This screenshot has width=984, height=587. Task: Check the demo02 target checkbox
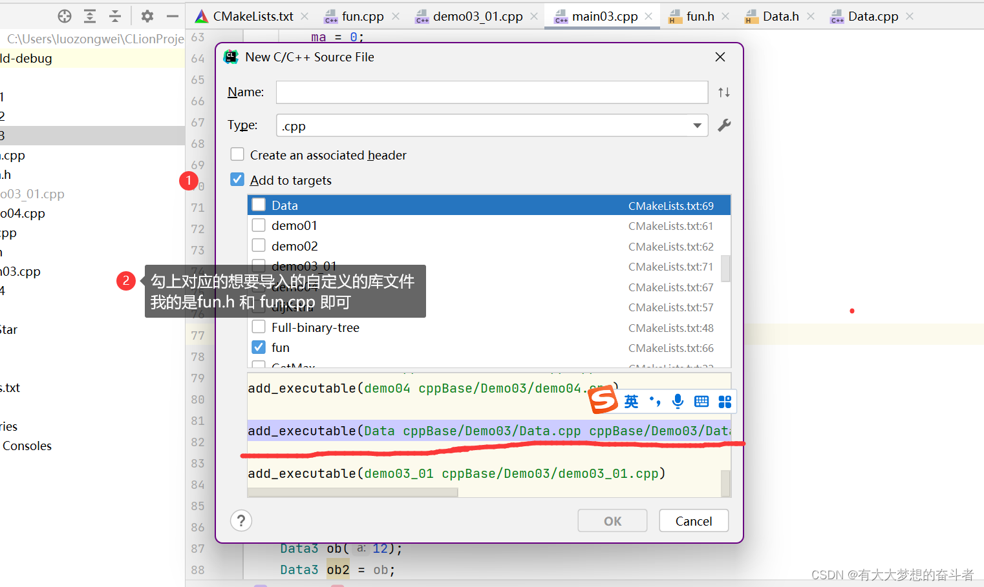(x=259, y=245)
